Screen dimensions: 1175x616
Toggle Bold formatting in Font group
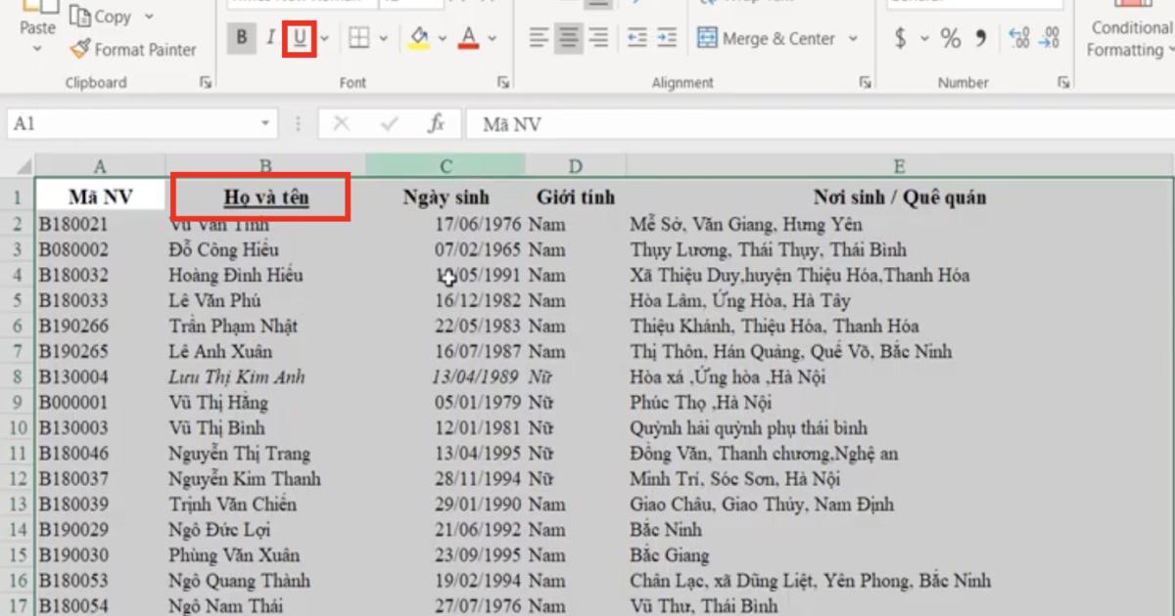tap(241, 38)
